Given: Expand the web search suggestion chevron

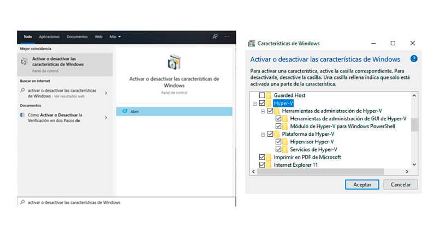Looking at the screenshot, I should click(x=106, y=93).
